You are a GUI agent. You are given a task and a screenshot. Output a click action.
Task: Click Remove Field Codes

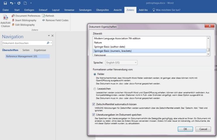click(x=55, y=20)
